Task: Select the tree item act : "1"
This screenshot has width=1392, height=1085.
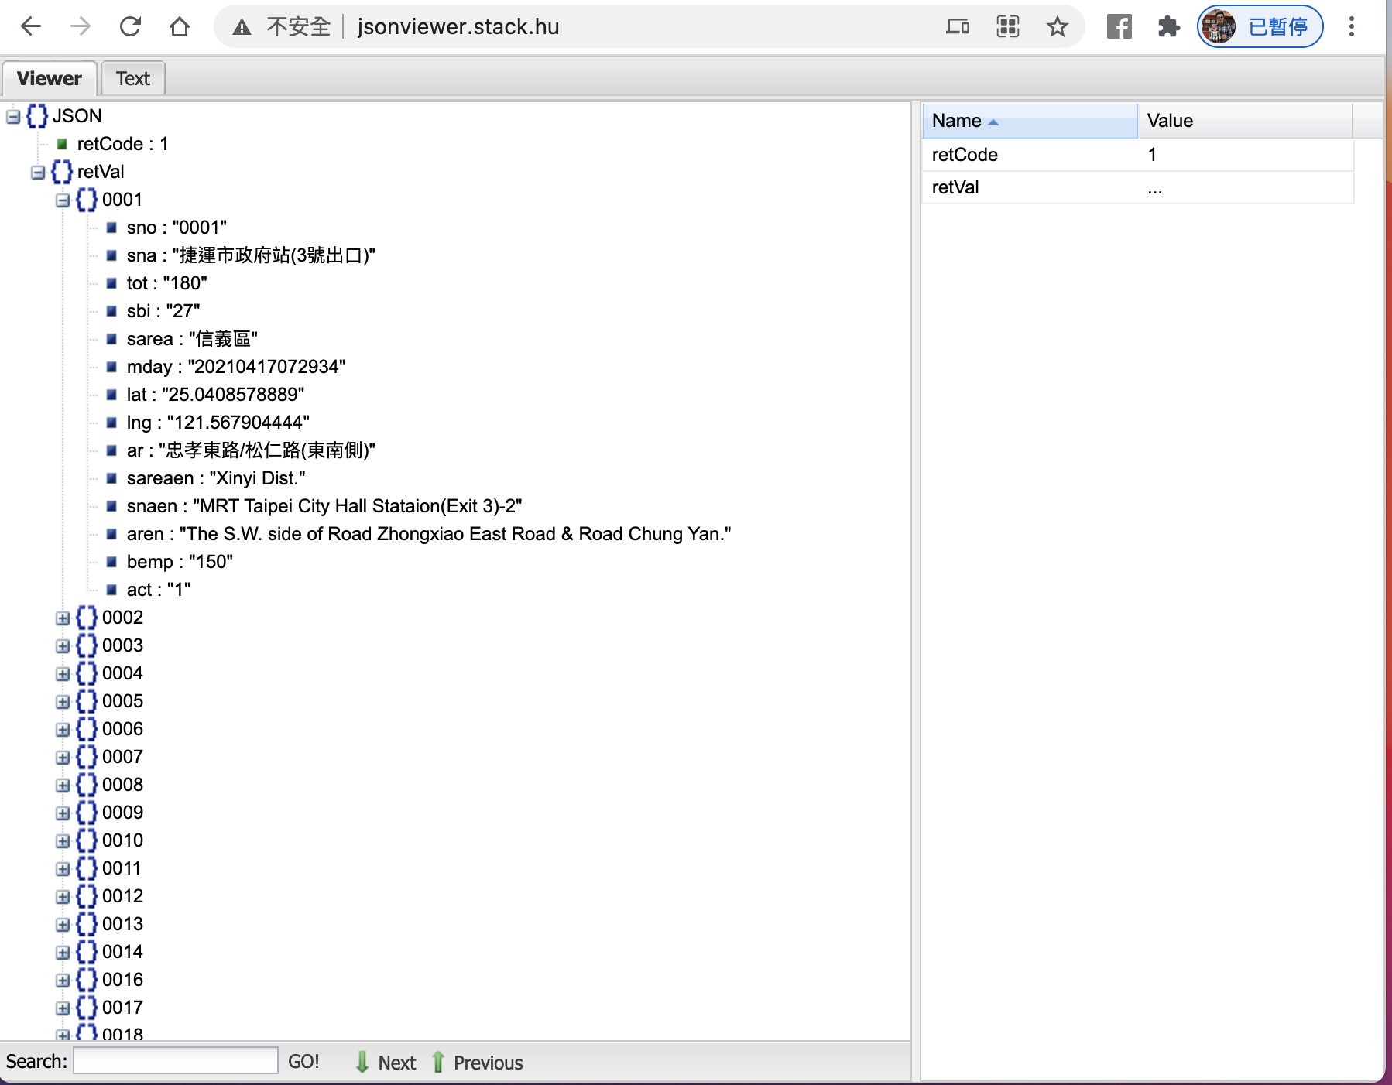Action: (159, 590)
